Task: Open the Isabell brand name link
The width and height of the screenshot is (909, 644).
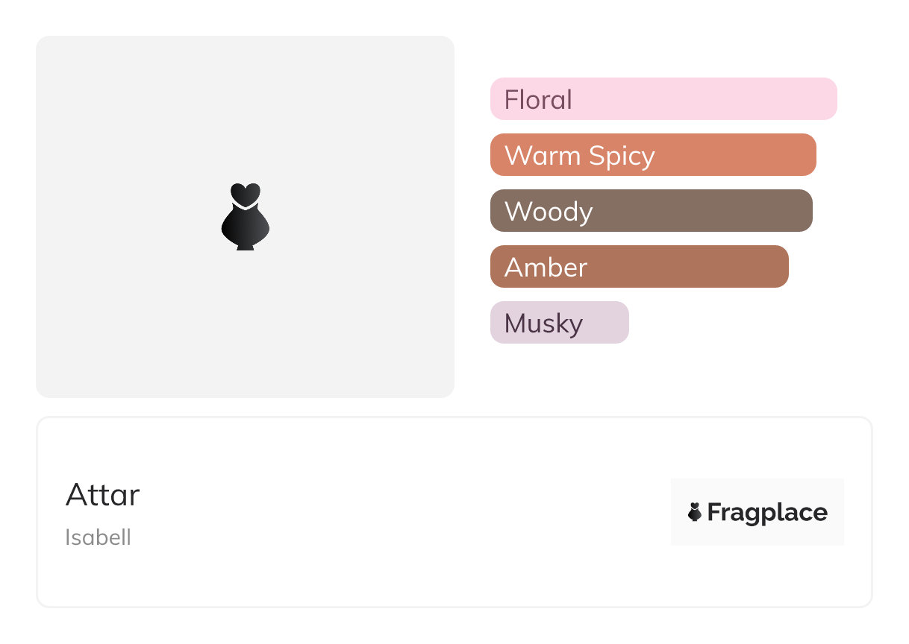Action: pos(98,537)
